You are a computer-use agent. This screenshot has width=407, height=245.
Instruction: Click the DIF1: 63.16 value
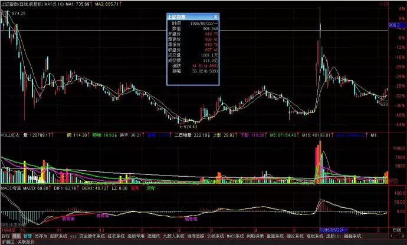coord(65,188)
